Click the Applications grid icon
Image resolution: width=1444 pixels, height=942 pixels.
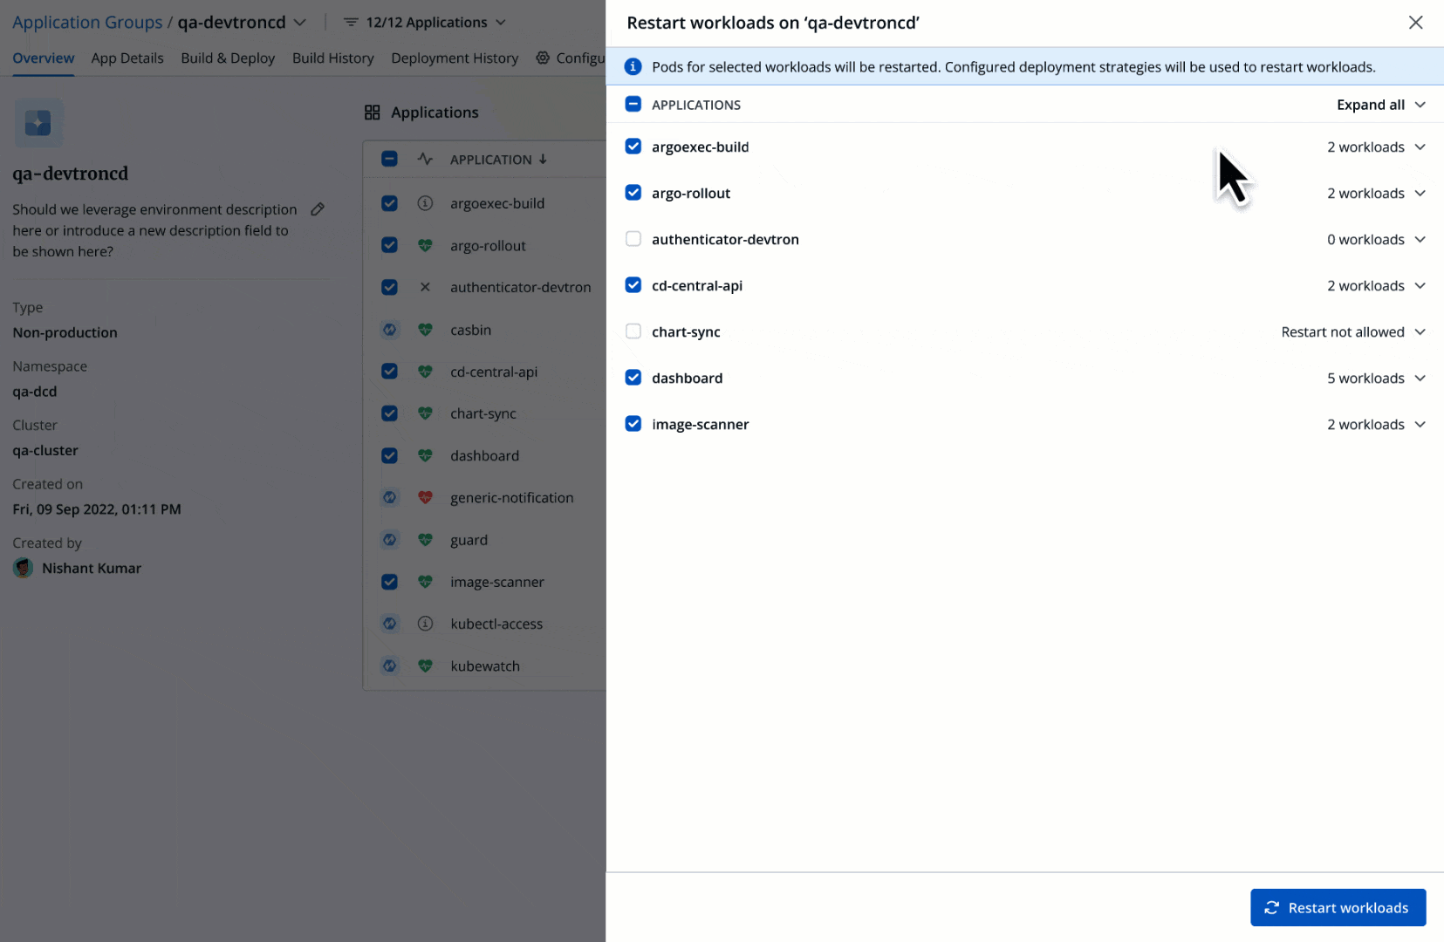(x=373, y=113)
